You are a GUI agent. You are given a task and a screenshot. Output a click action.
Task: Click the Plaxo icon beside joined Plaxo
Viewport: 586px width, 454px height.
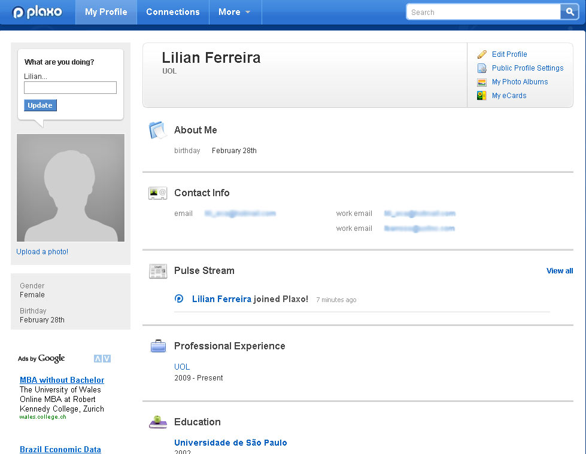pyautogui.click(x=179, y=298)
